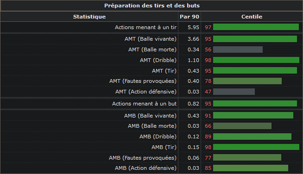
Task: Click the grey AMT (Action défensive) bar
Action: pos(234,92)
